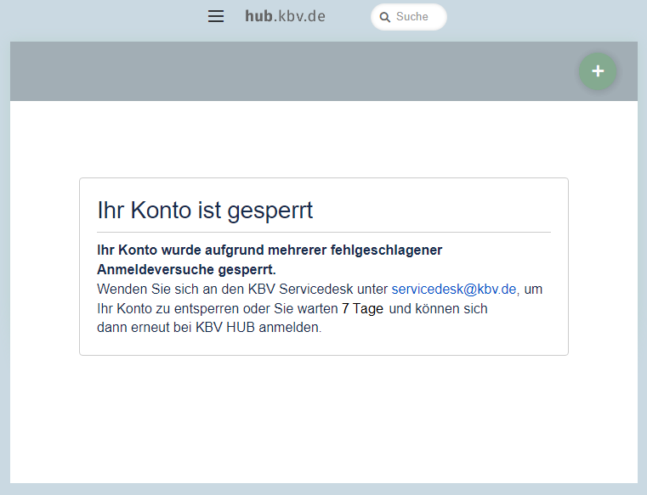
Task: Click the gray header banner area
Action: (289, 71)
